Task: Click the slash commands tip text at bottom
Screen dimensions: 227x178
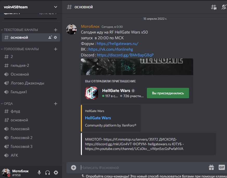Action: [156, 176]
